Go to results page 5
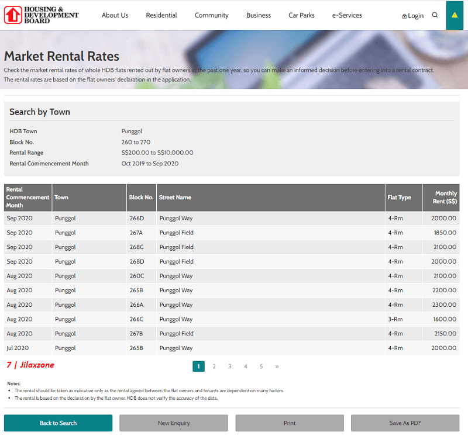468x436 pixels. 261,366
